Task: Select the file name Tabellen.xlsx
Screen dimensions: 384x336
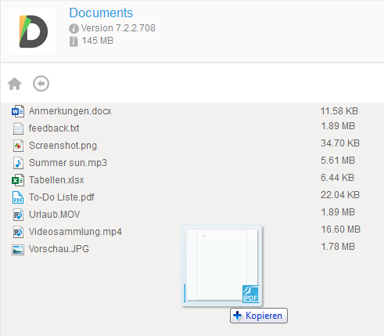Action: click(56, 180)
